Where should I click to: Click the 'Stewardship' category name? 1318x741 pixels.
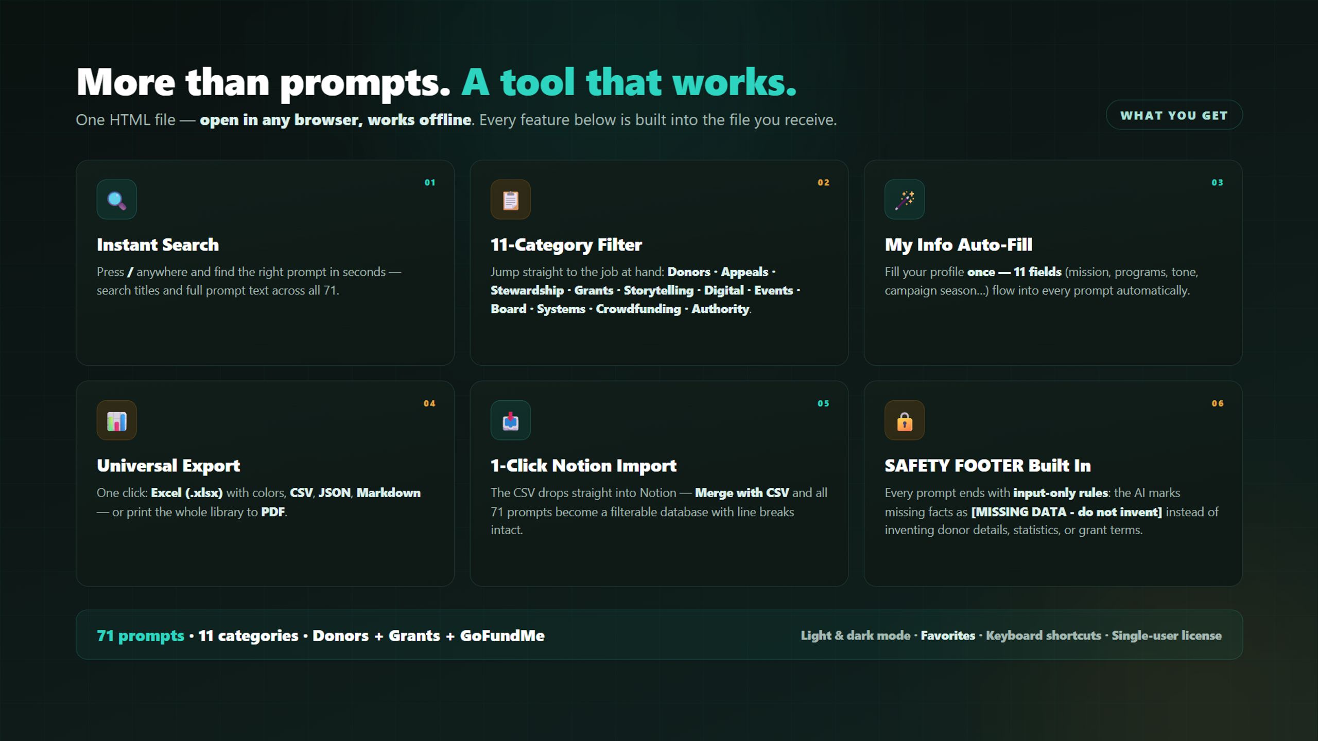coord(527,291)
